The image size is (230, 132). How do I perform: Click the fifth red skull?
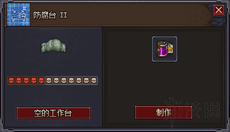(41, 81)
